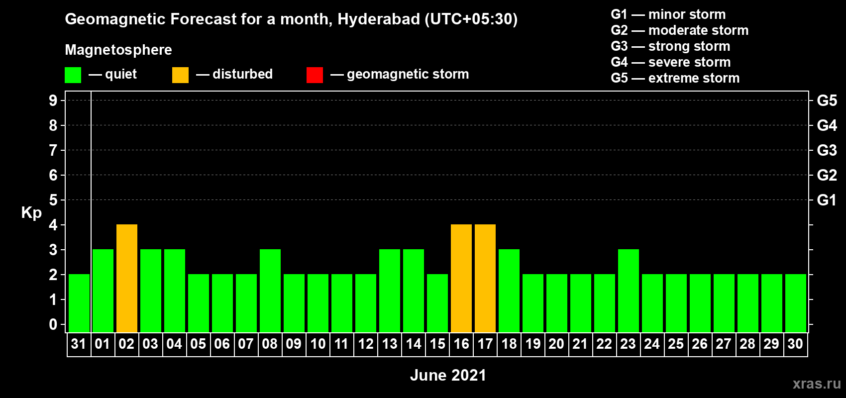Click the '22' date label
The width and height of the screenshot is (846, 398).
604,344
